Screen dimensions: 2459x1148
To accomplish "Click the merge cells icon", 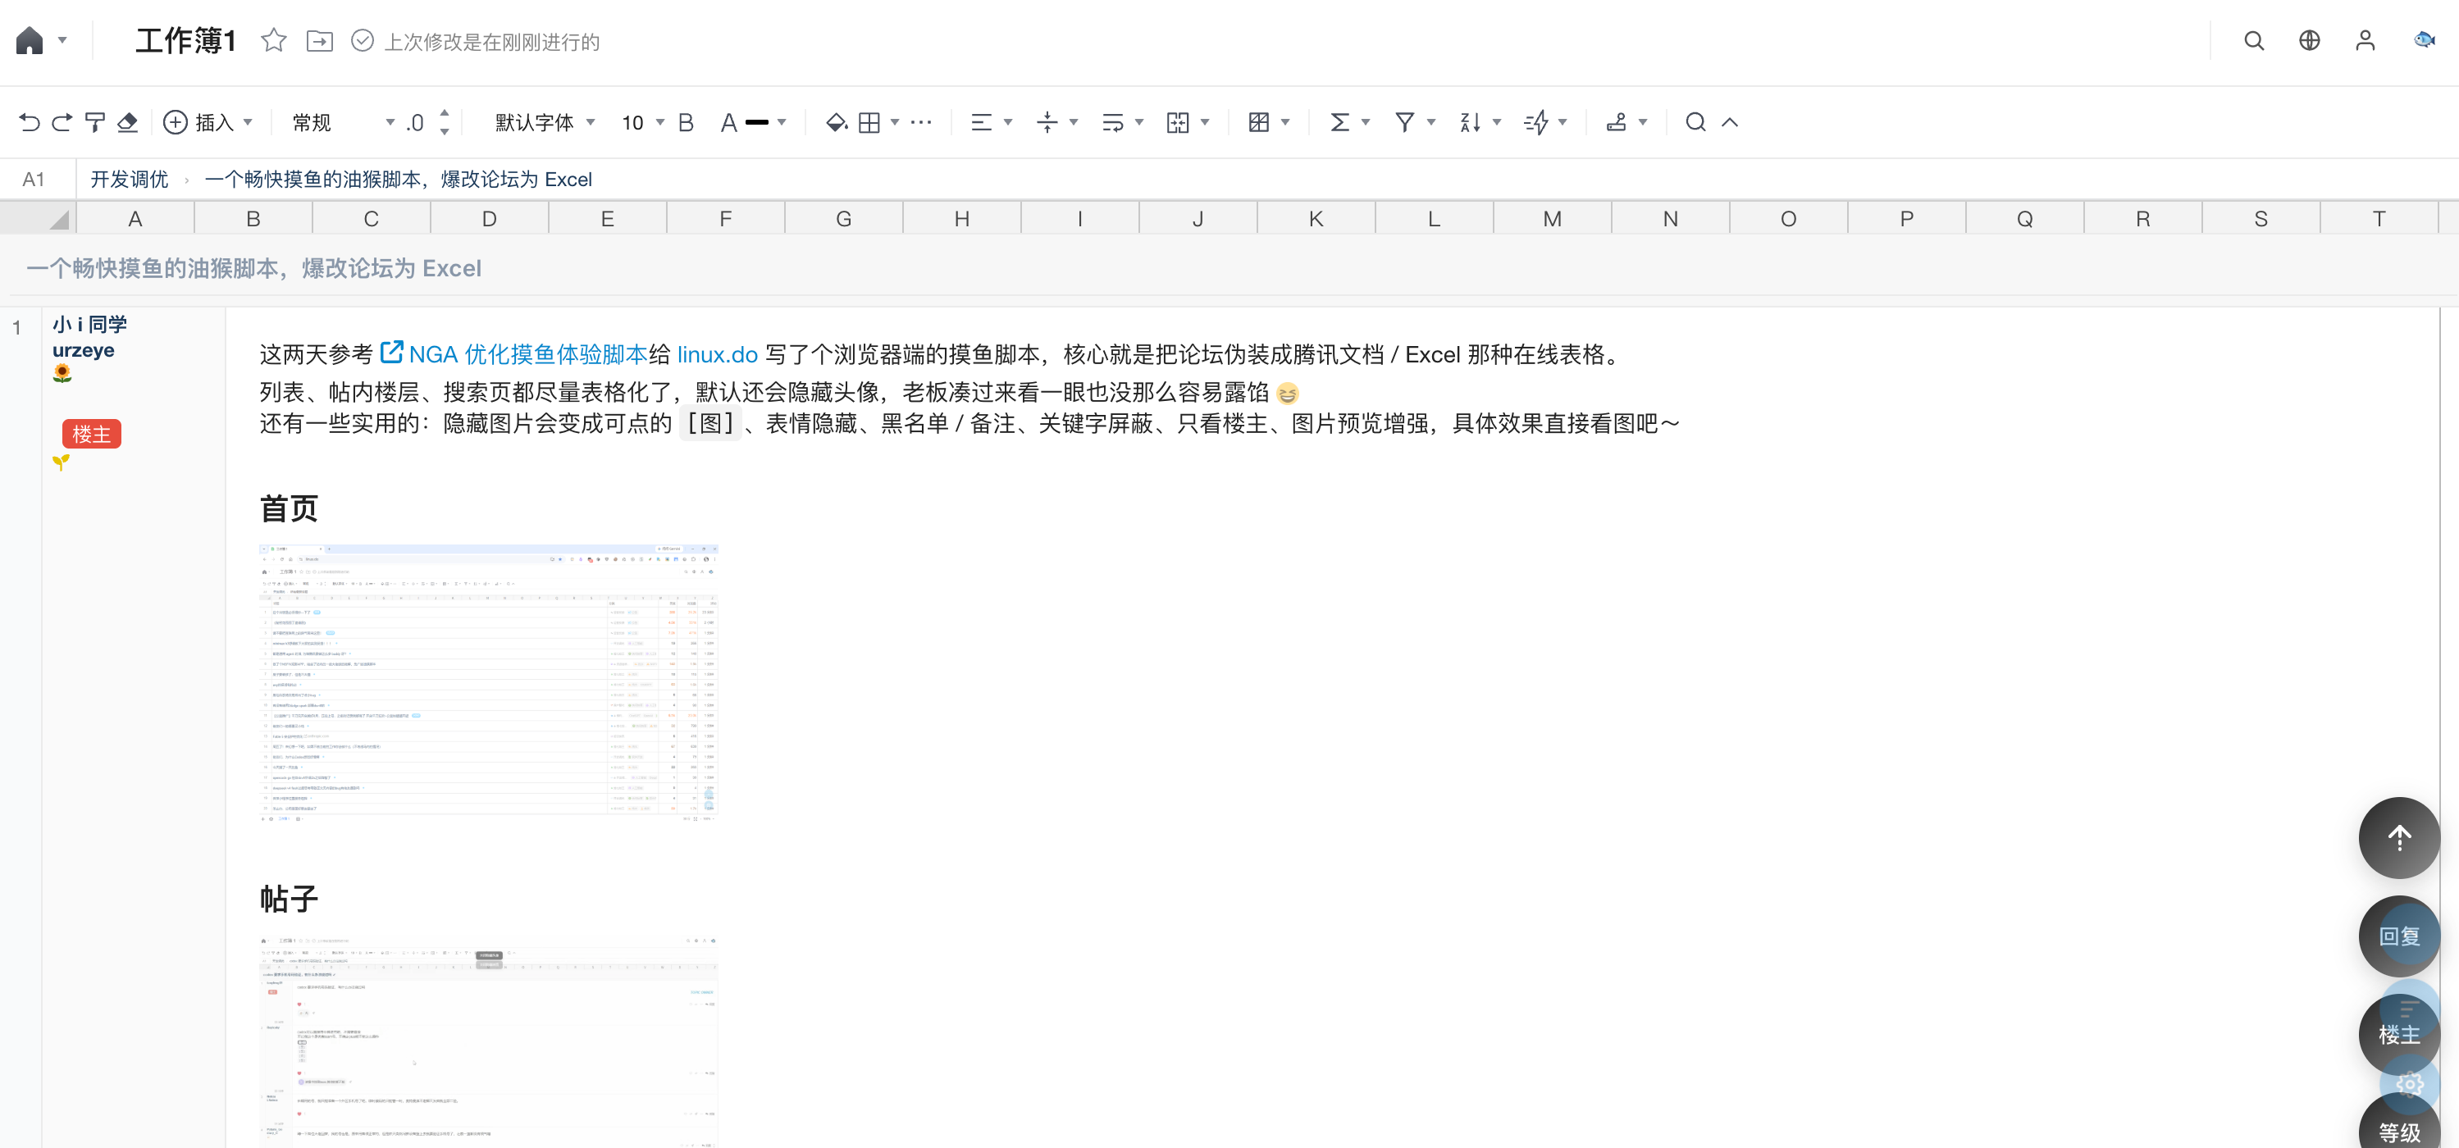I will 1178,122.
